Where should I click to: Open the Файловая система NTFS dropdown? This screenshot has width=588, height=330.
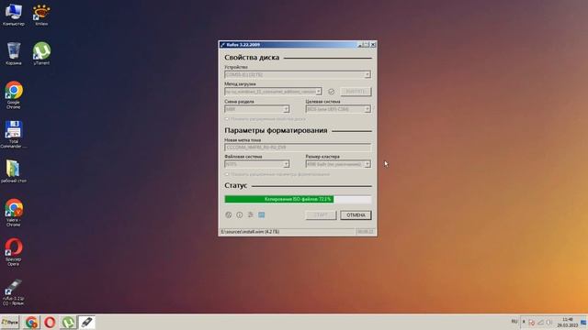pyautogui.click(x=257, y=164)
